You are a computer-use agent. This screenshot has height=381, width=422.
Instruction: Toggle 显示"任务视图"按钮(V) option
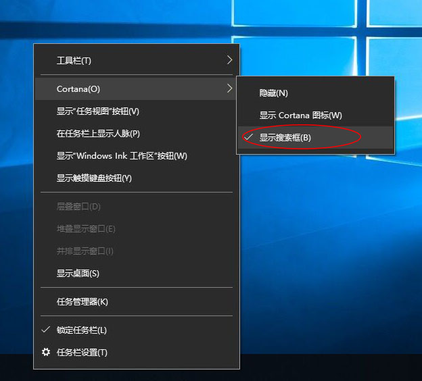(137, 111)
